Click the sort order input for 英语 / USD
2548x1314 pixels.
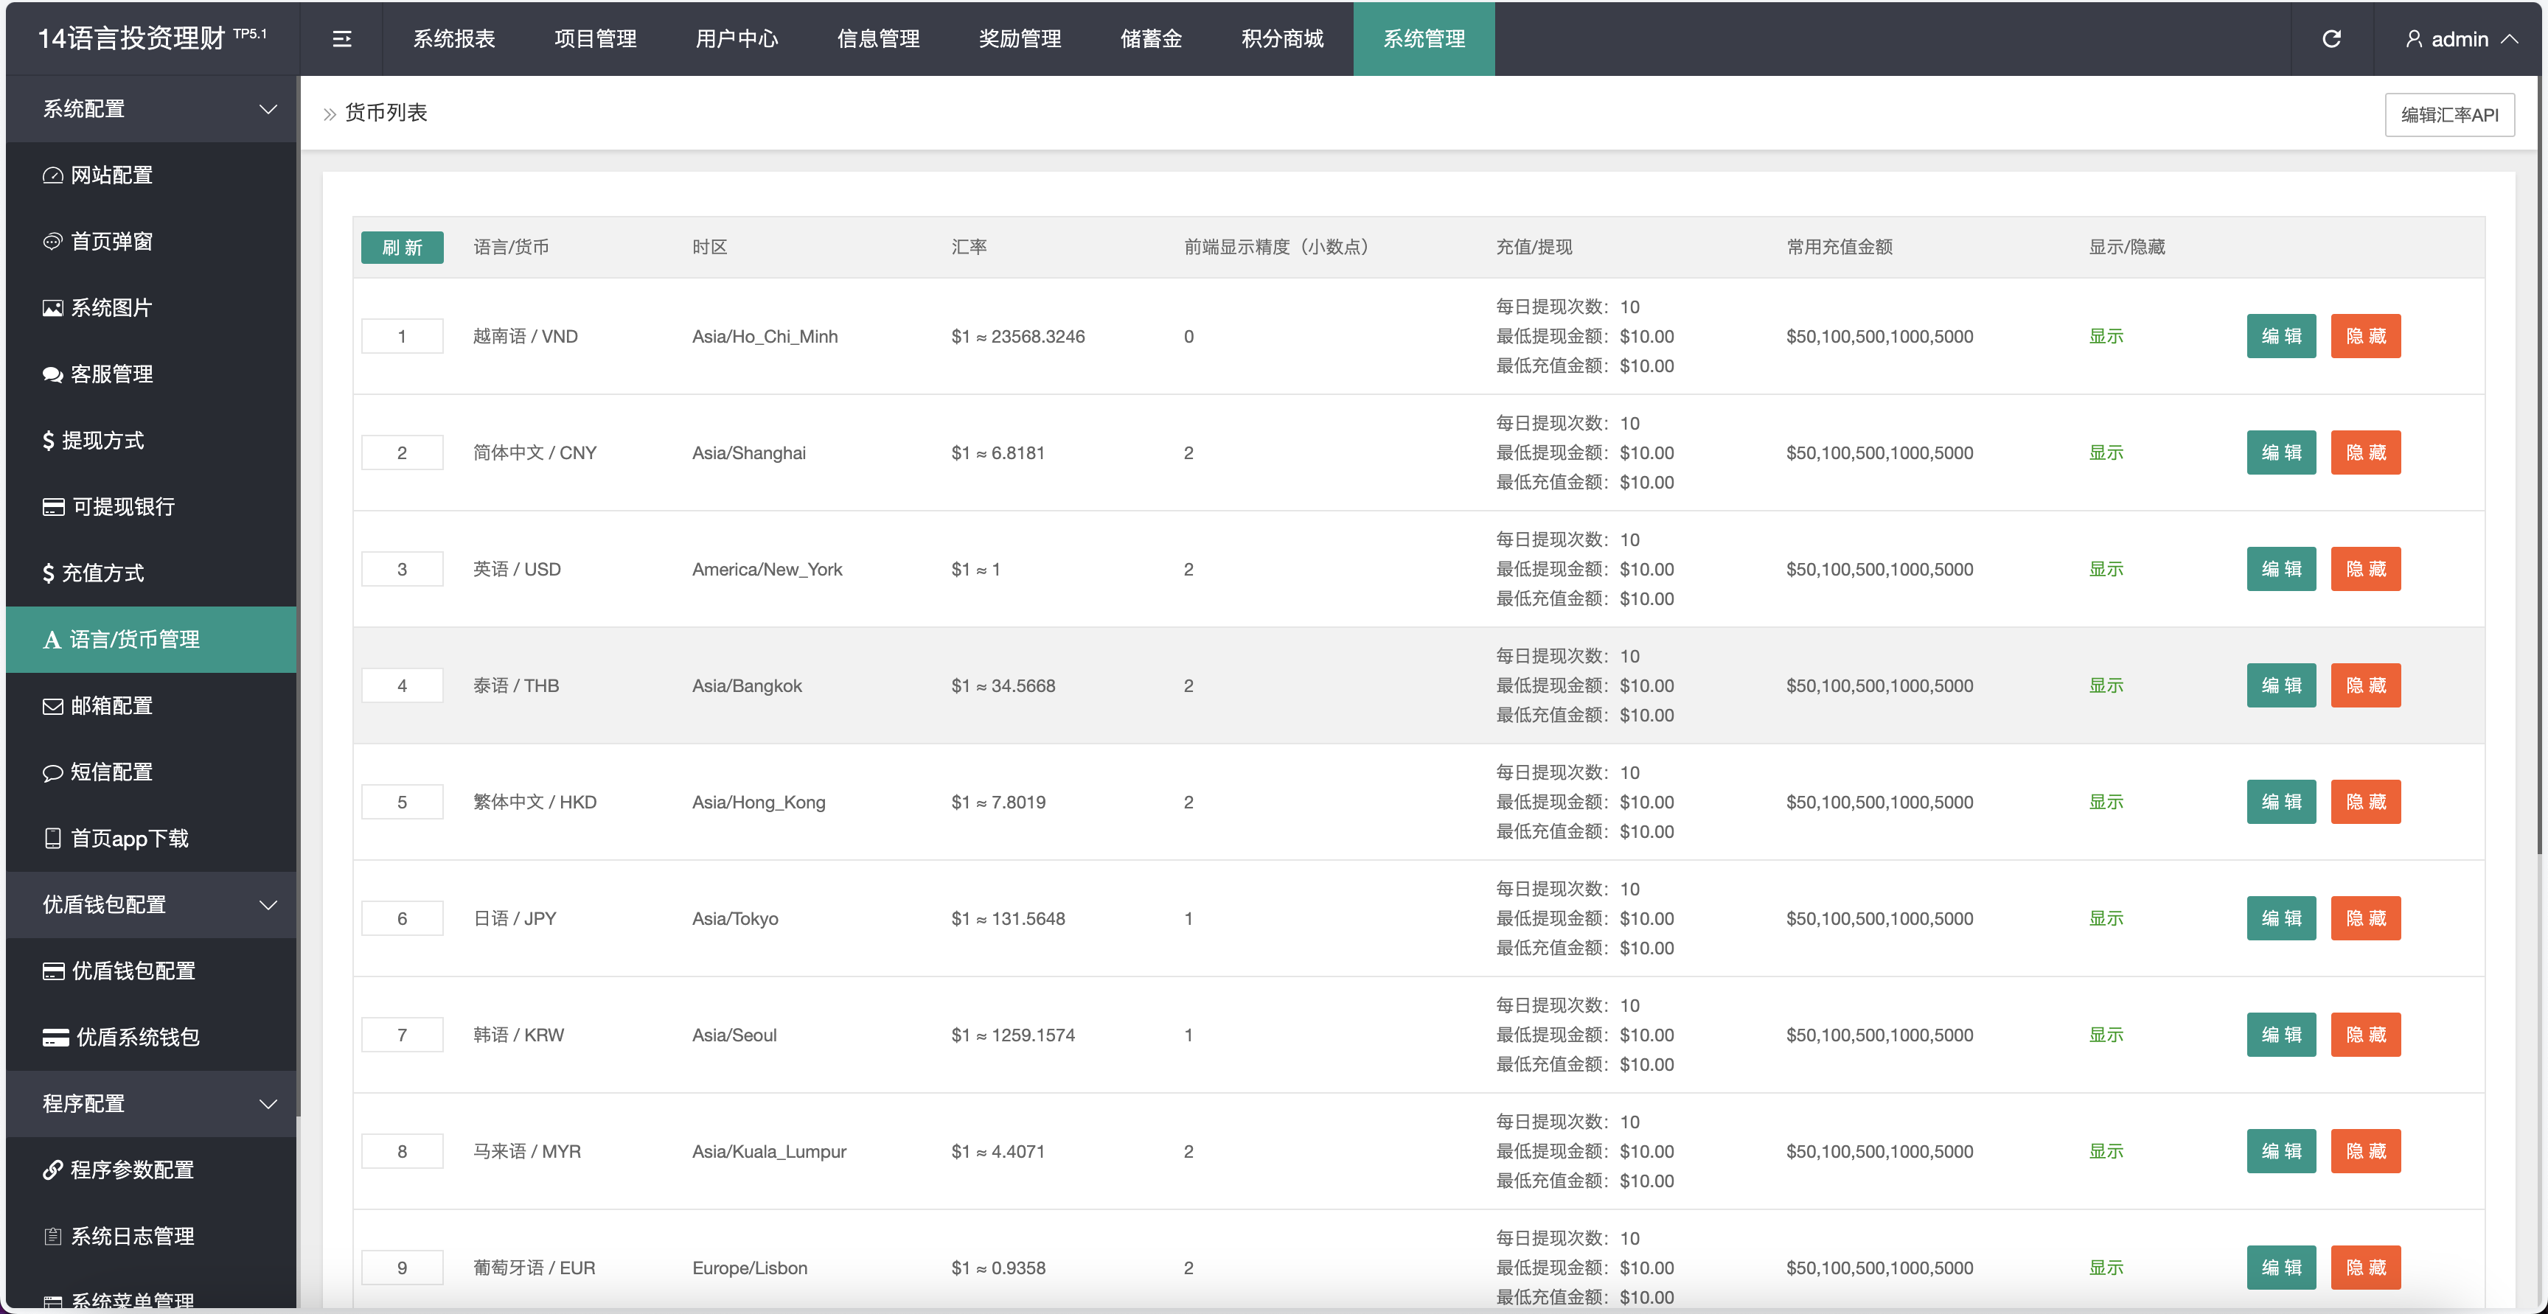(402, 568)
